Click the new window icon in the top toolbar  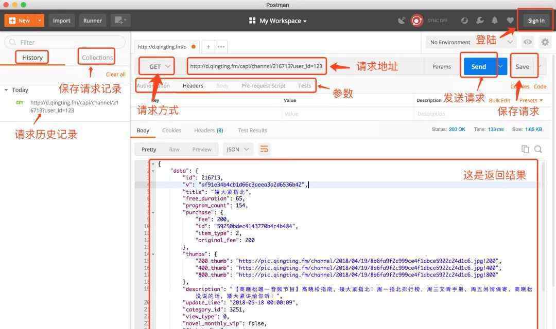120,21
